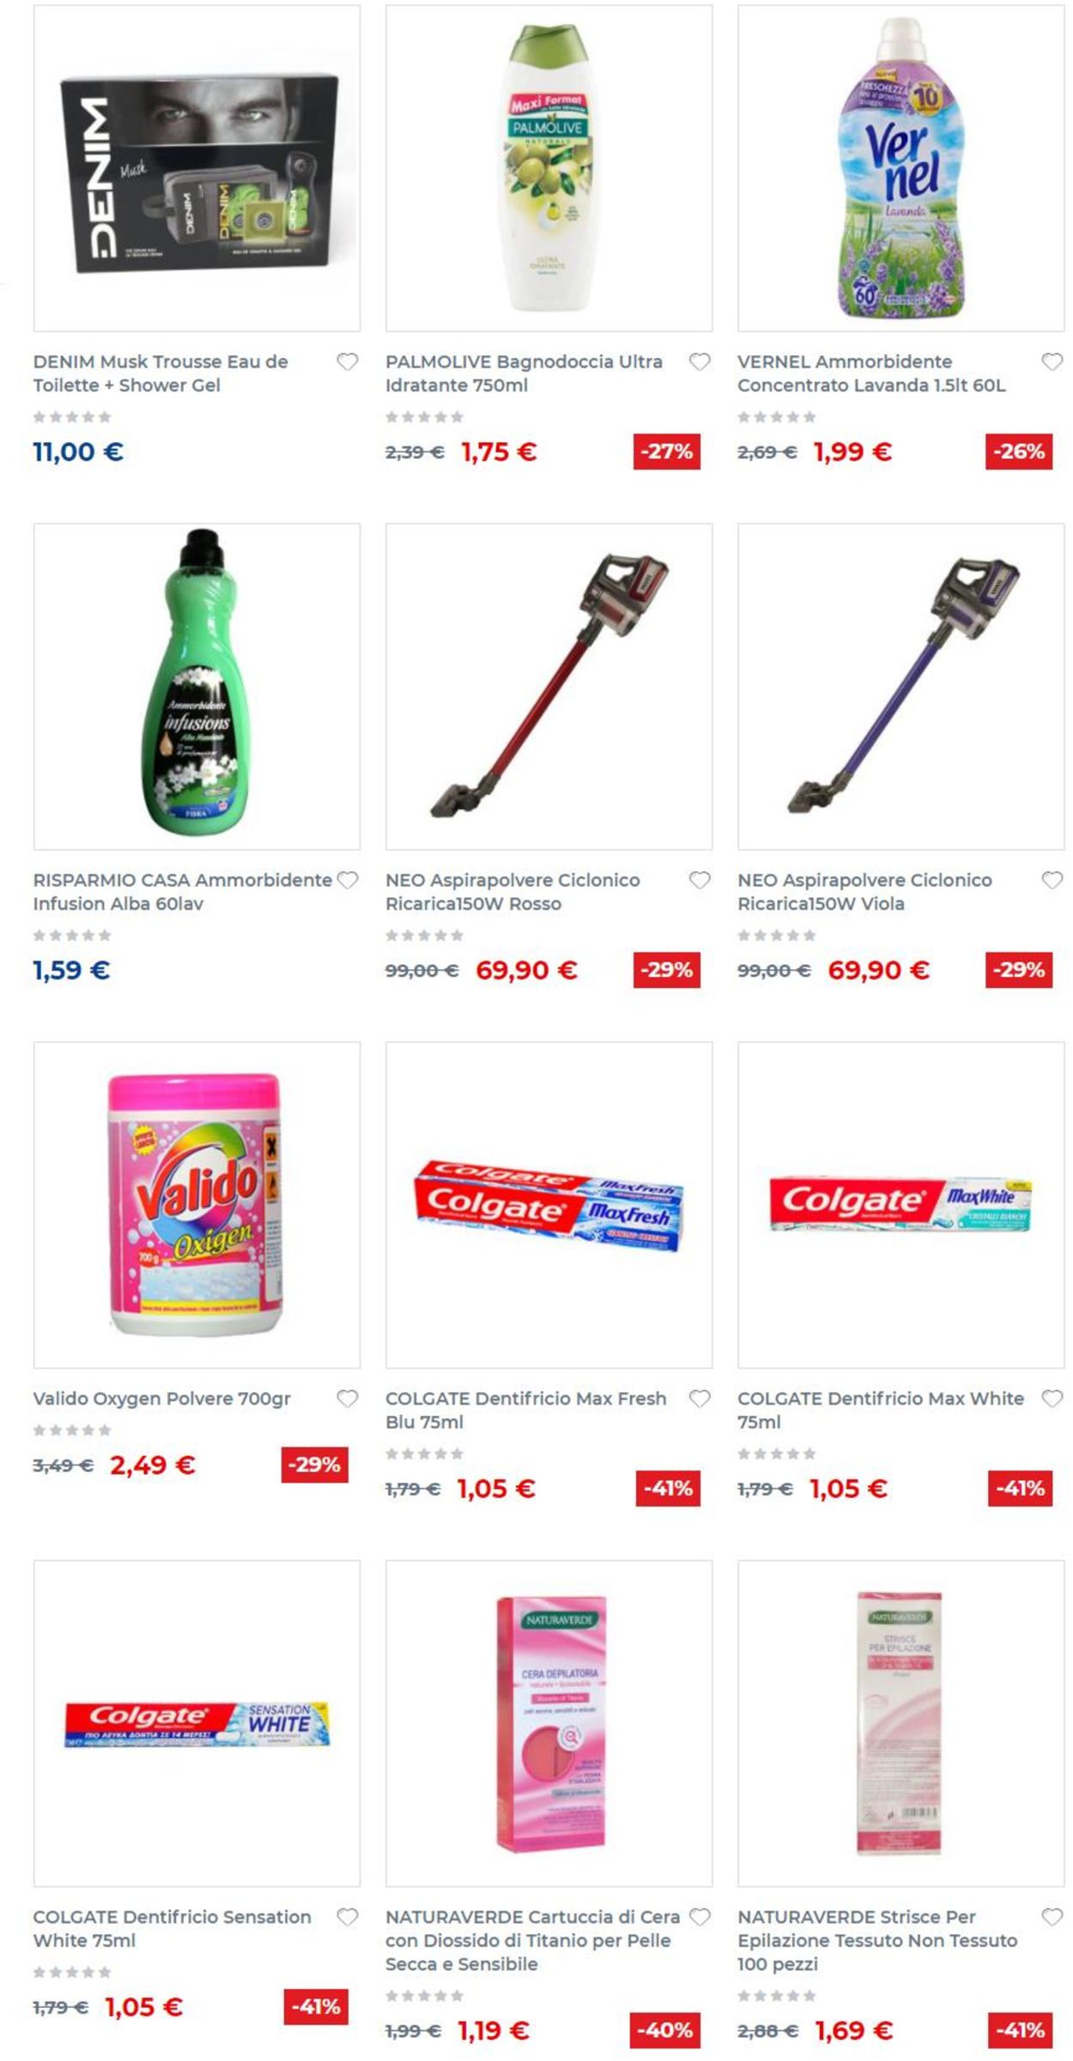Heart the COLGATE Sensation White item
1073x2061 pixels.
pyautogui.click(x=348, y=1918)
